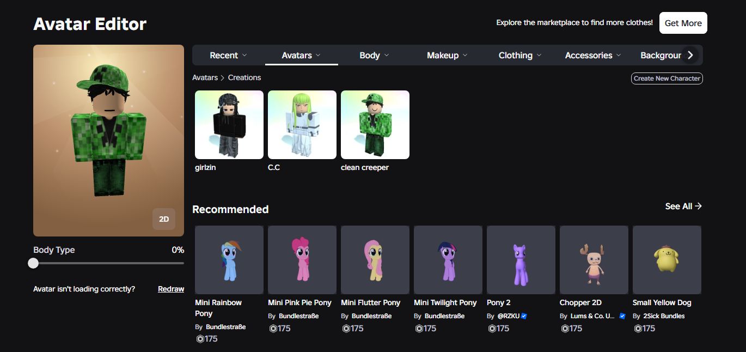746x352 pixels.
Task: Click the Redraw link
Action: (x=171, y=289)
